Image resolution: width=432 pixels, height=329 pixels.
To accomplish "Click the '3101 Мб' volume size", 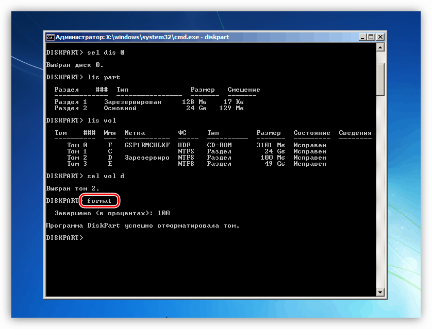I will [271, 145].
